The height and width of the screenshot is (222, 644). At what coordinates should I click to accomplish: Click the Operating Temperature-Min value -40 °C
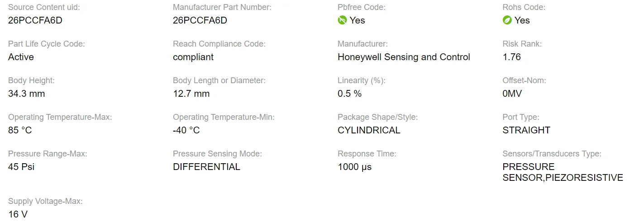(x=186, y=130)
